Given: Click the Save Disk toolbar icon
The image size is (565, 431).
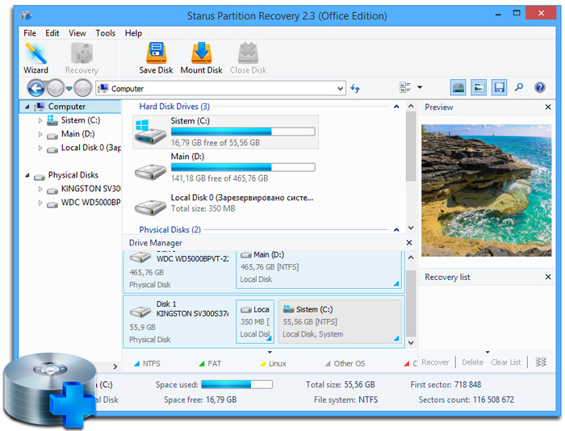Looking at the screenshot, I should [x=155, y=59].
